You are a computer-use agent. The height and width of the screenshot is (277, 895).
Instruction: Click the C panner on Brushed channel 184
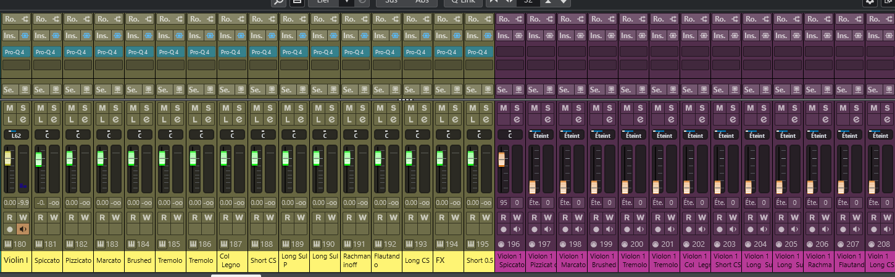pos(140,134)
